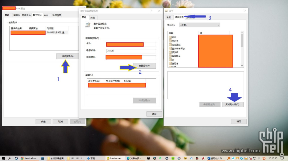
Task: Open the notification center icon
Action: (x=282, y=158)
